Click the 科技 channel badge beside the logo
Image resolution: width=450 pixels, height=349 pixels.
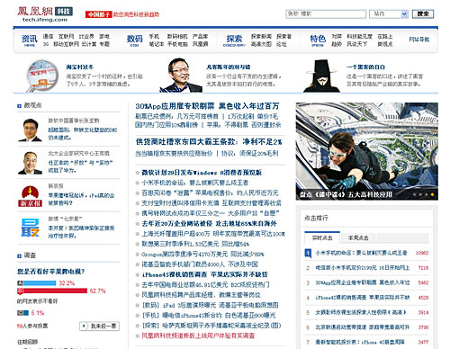[64, 12]
